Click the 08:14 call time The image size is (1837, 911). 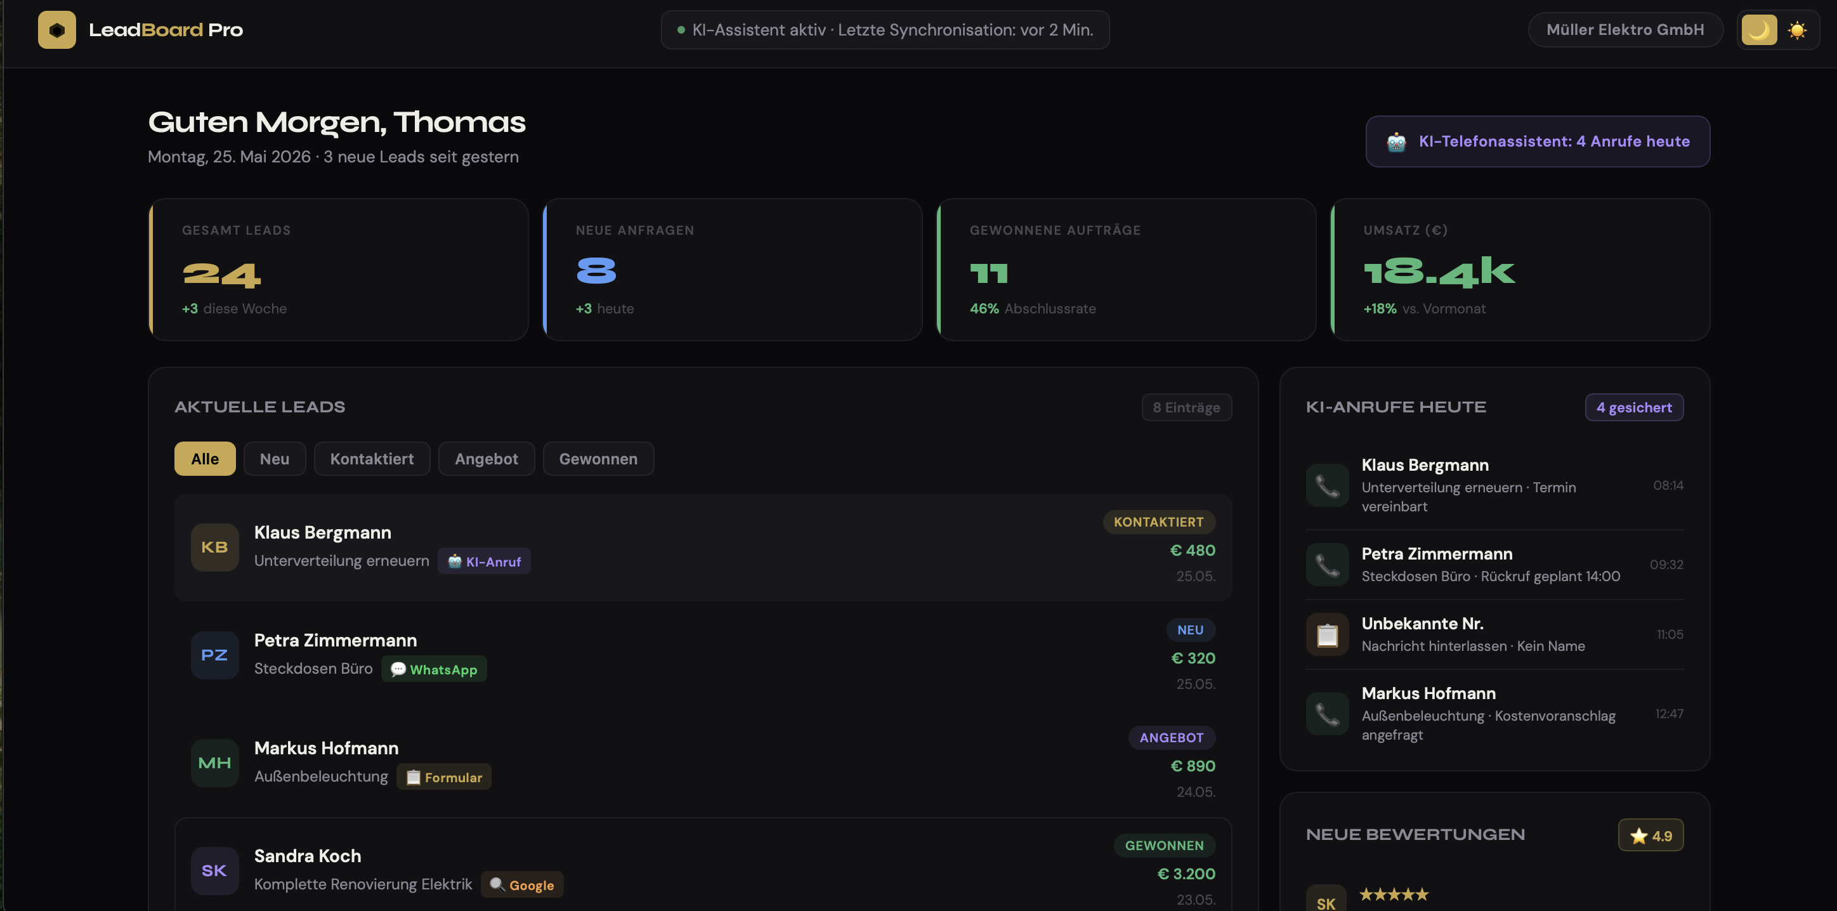1668,485
